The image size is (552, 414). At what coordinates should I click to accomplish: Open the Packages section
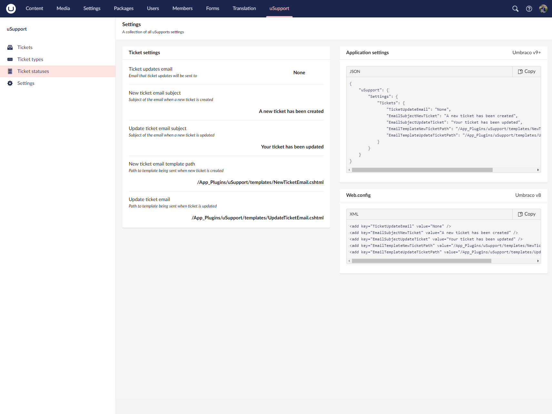coord(124,8)
